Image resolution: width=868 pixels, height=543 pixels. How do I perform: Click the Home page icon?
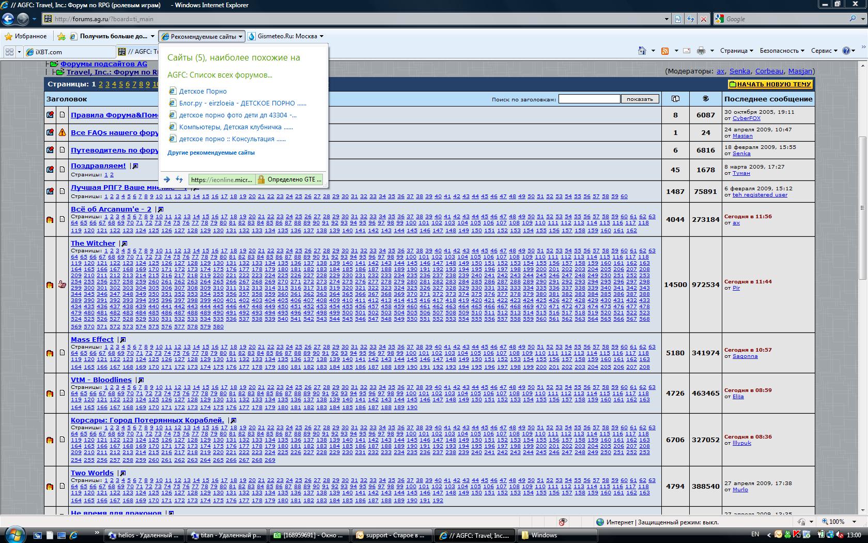coord(642,51)
